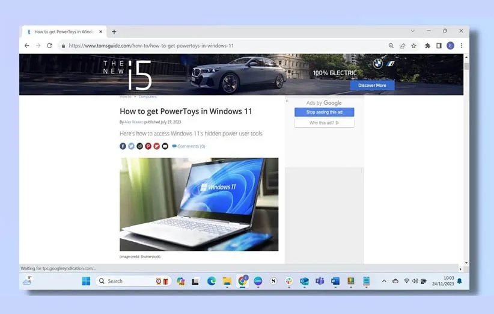Viewport: 494px width, 314px height.
Task: Open a new tab with plus button
Action: (114, 32)
